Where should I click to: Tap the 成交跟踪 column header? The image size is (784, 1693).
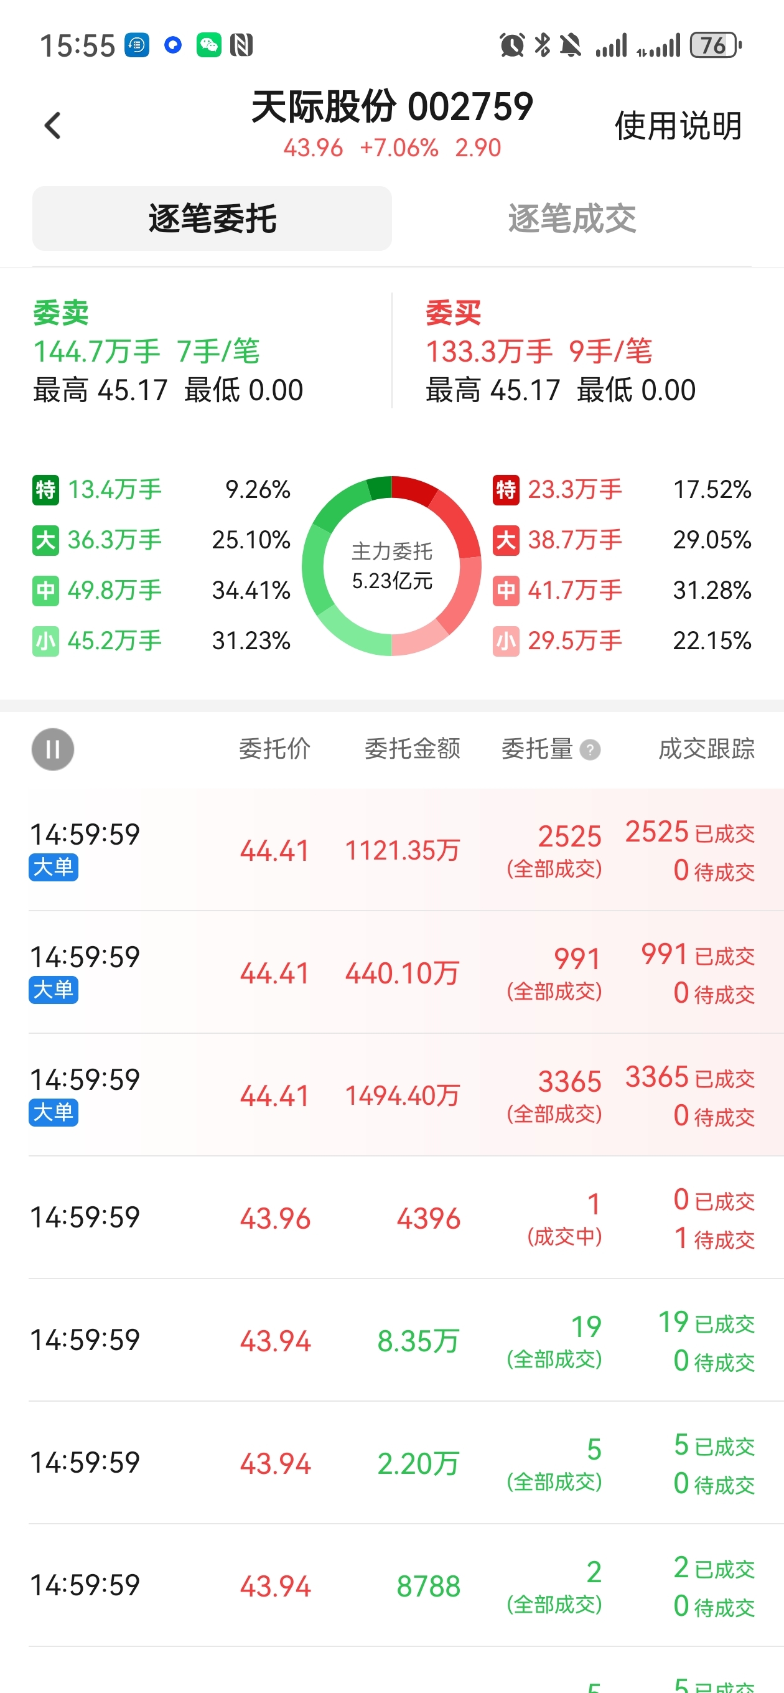click(706, 749)
